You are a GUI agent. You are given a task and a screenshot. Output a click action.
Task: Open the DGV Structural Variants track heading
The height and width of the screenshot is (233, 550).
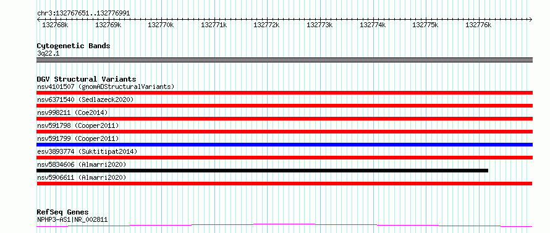coord(87,79)
